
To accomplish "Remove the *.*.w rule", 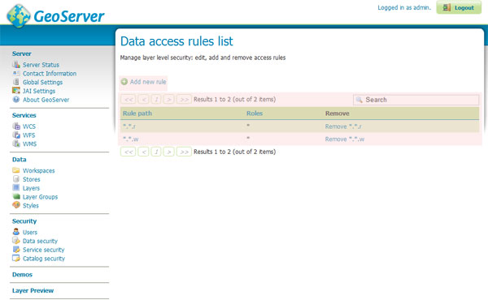I will point(345,139).
